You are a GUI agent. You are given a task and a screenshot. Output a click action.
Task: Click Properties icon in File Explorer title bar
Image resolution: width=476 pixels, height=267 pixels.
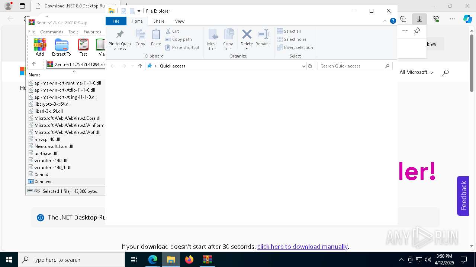[124, 11]
